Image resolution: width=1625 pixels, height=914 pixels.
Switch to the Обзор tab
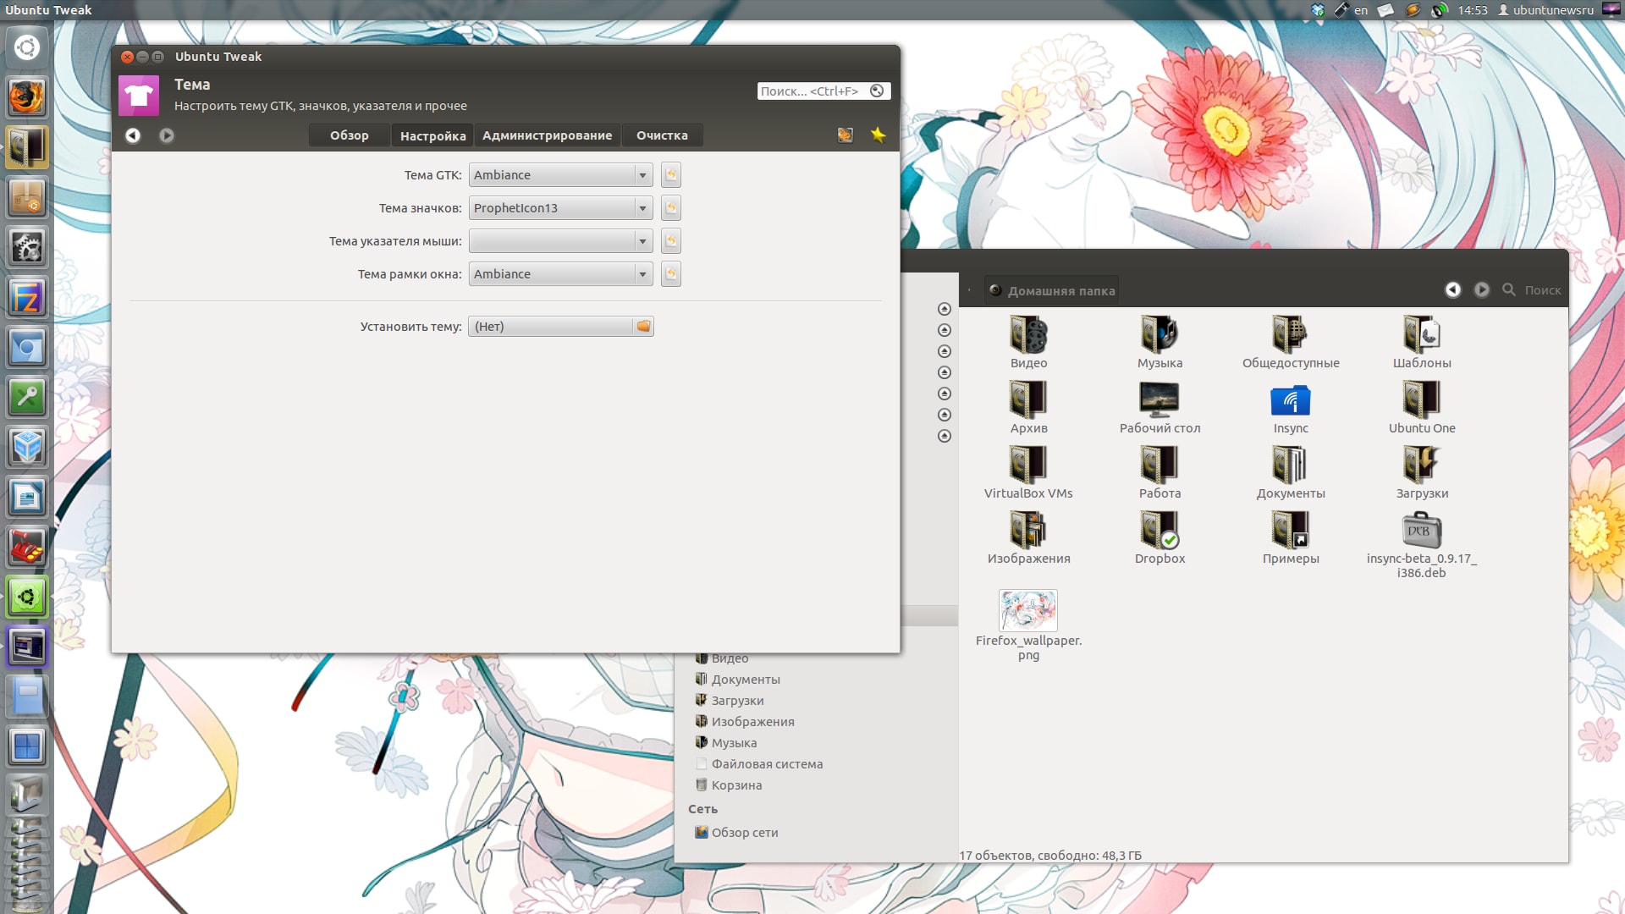(x=350, y=135)
